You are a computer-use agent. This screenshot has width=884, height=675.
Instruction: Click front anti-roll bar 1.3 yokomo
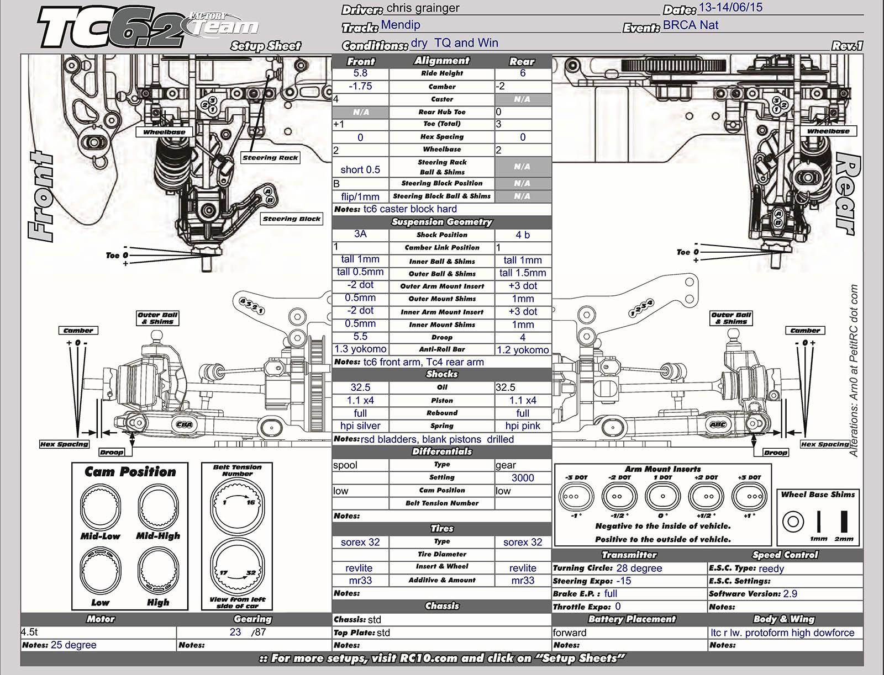tap(360, 349)
